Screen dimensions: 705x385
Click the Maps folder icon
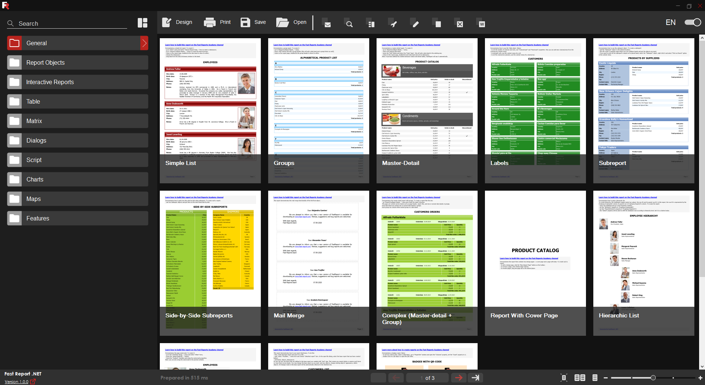pos(15,199)
